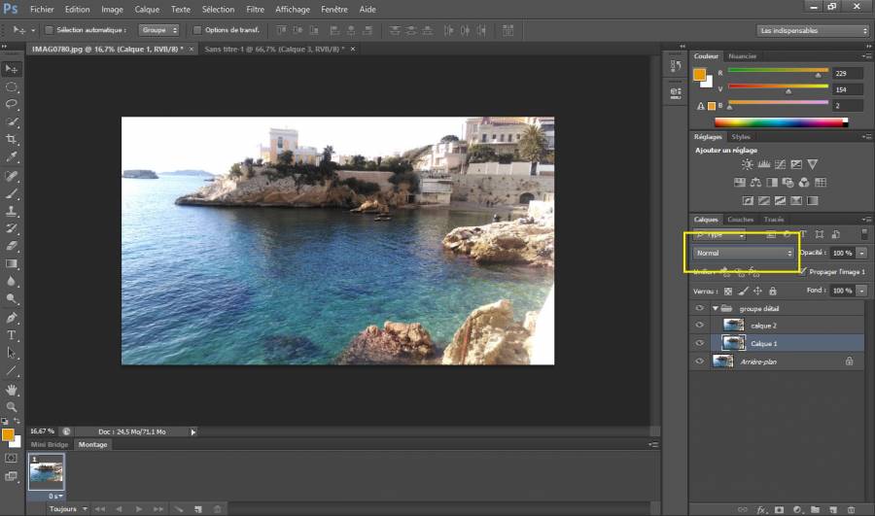Open the Calque menu
The height and width of the screenshot is (516, 875).
click(x=147, y=9)
